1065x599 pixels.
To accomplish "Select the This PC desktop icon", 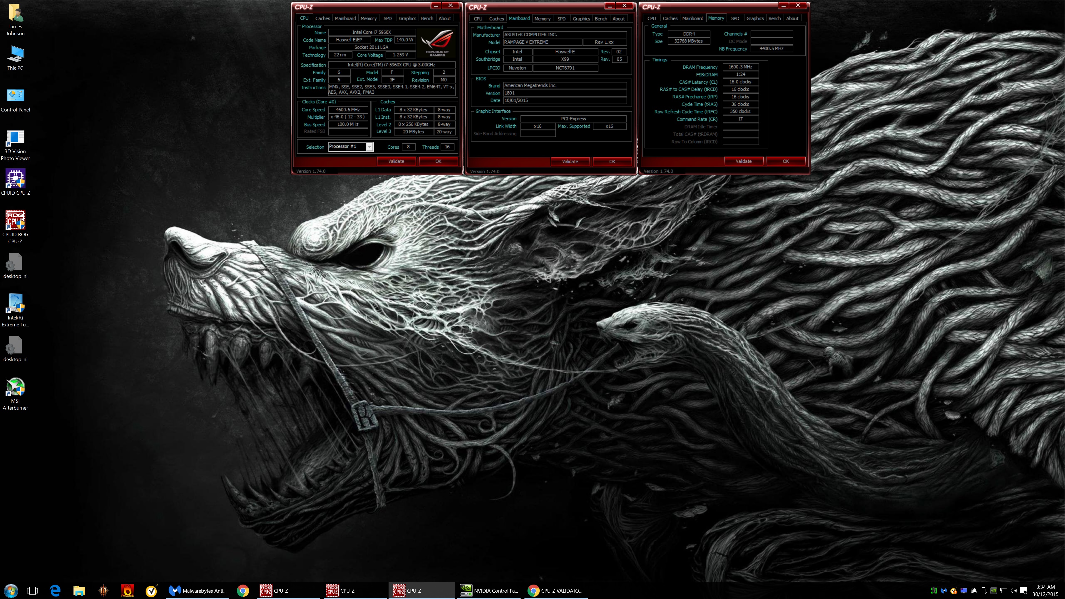I will click(x=15, y=58).
